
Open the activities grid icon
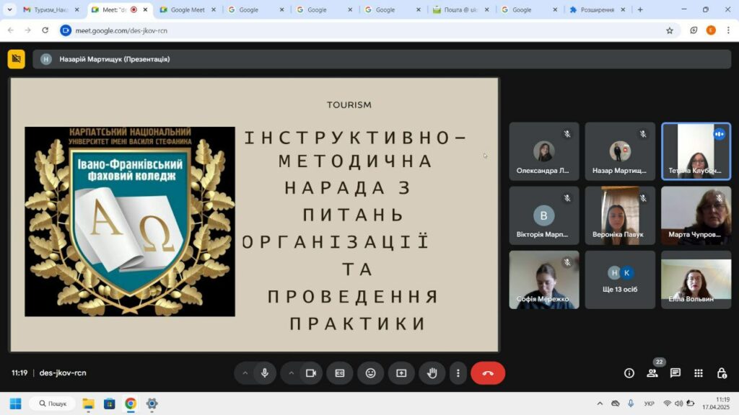[699, 373]
